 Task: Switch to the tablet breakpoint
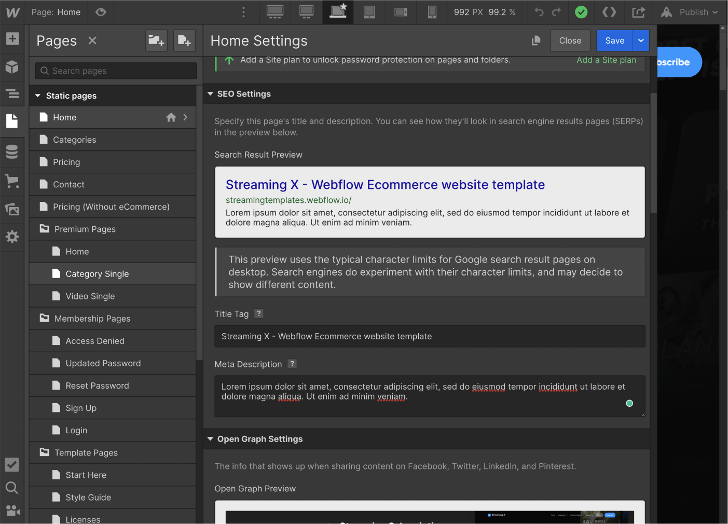pos(369,12)
